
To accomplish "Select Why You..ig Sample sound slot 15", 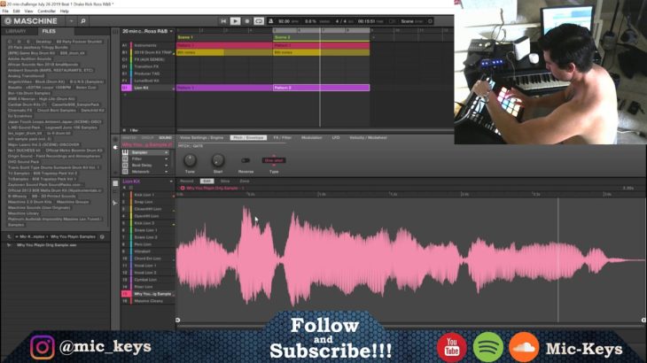I will 148,294.
